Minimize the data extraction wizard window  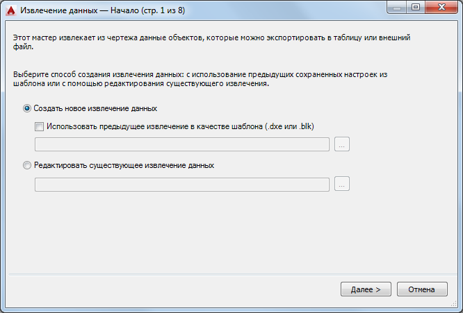tap(398, 8)
